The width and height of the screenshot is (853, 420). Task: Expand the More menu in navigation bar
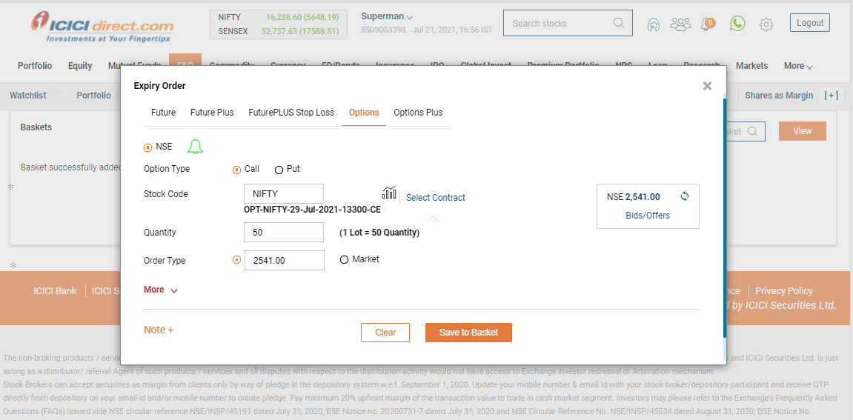pos(798,66)
